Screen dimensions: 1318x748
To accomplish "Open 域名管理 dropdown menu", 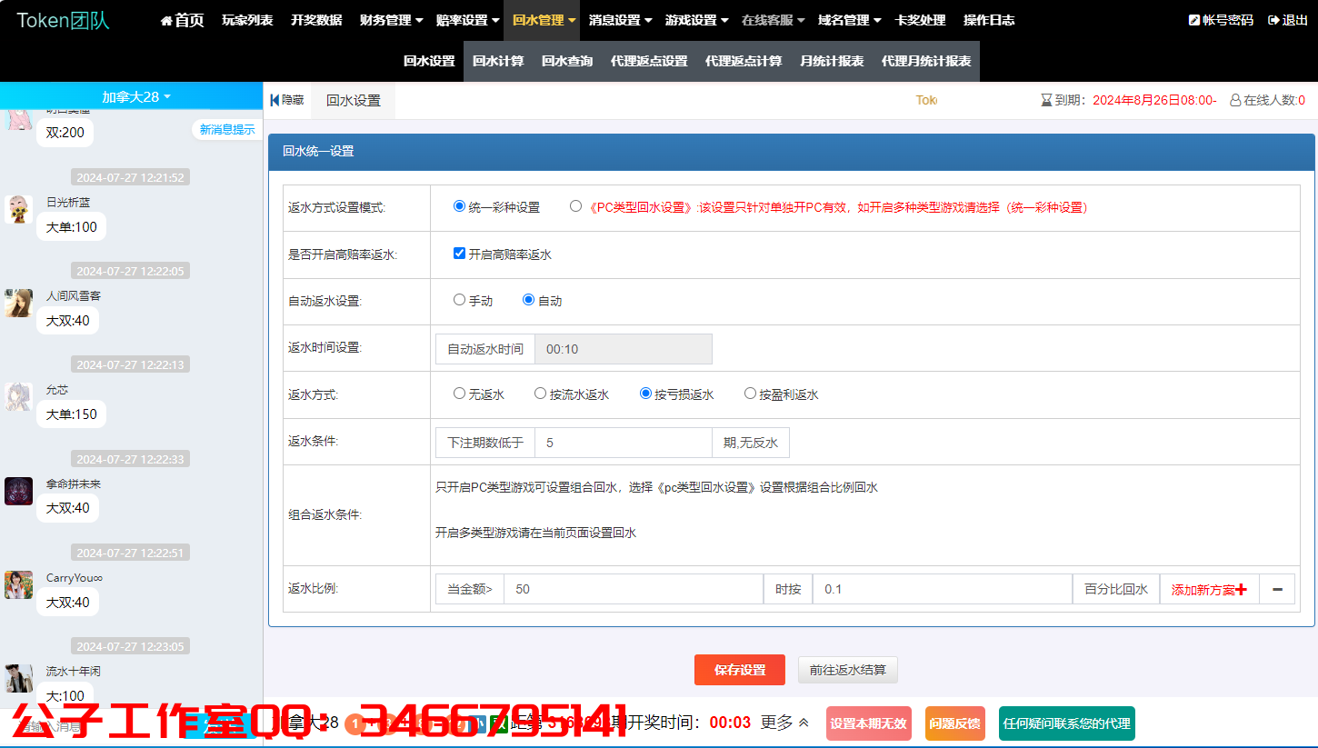I will (x=849, y=20).
